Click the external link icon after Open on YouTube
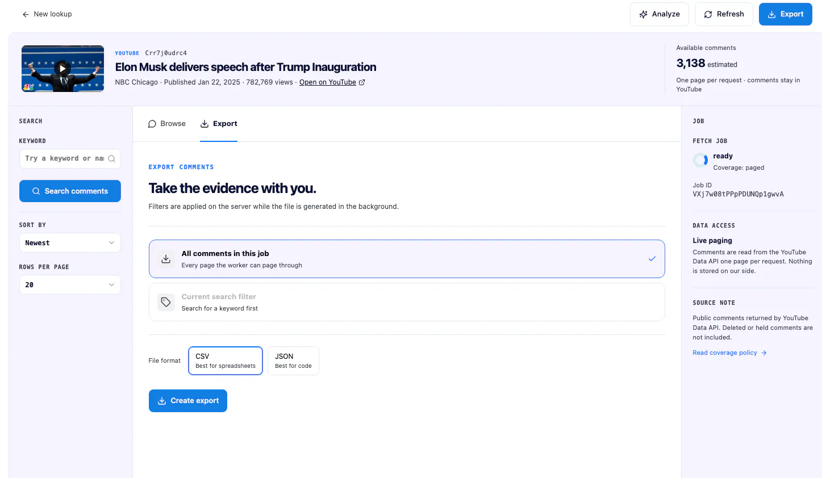The height and width of the screenshot is (478, 822). (362, 82)
